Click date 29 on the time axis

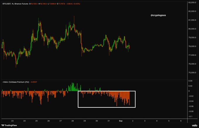[85, 121]
